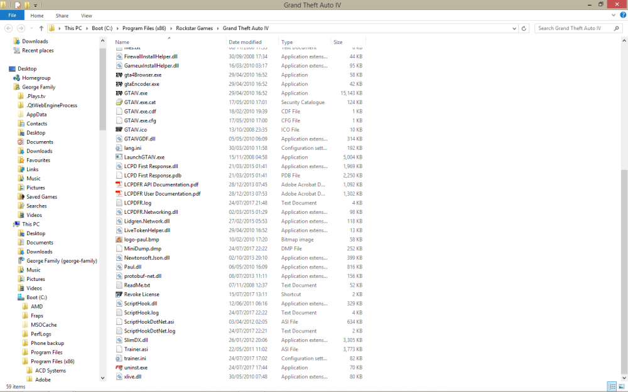Click the Properties icon in the title bar
Screen dimensions: 628x392
tap(18, 5)
